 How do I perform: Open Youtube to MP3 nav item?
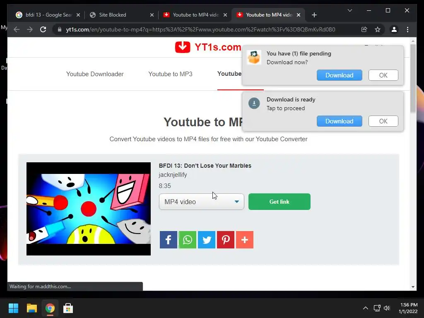coord(170,74)
